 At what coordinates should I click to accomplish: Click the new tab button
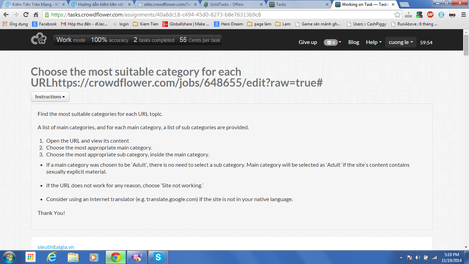click(x=404, y=4)
